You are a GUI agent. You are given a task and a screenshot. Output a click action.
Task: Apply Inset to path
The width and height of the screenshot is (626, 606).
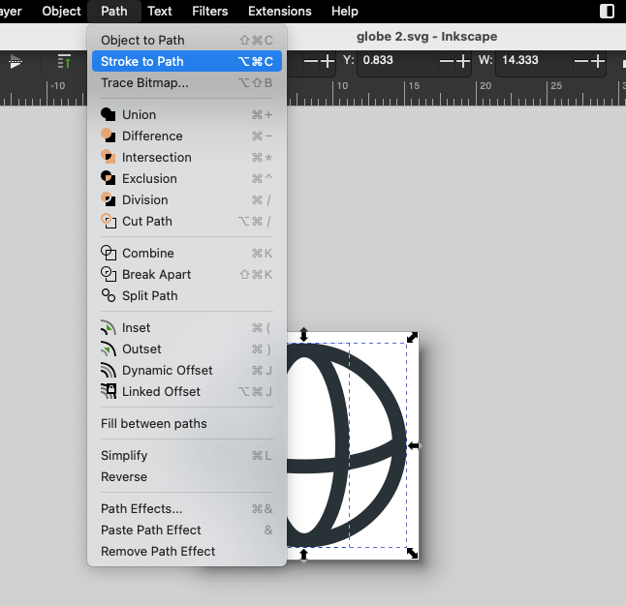point(187,328)
